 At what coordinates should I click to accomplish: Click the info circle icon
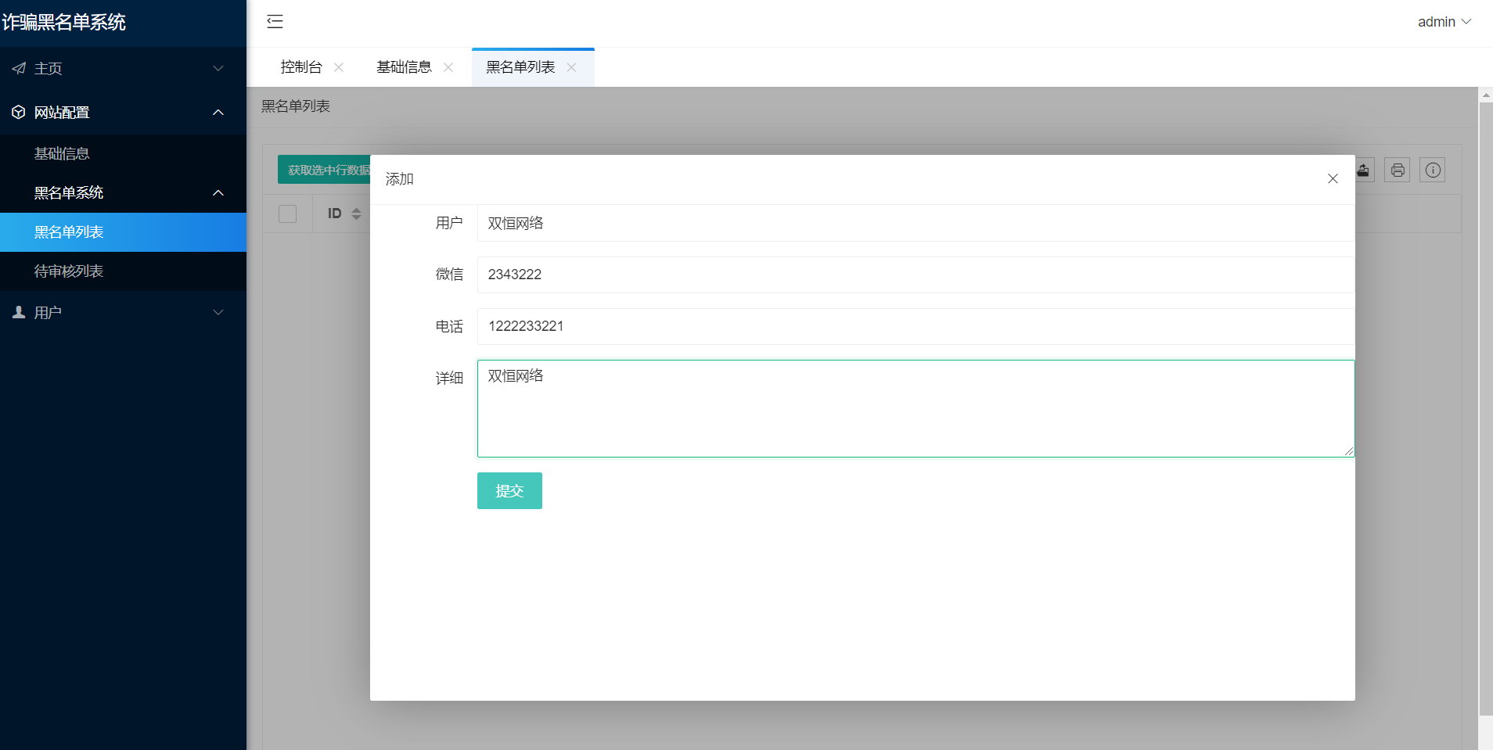[1432, 170]
